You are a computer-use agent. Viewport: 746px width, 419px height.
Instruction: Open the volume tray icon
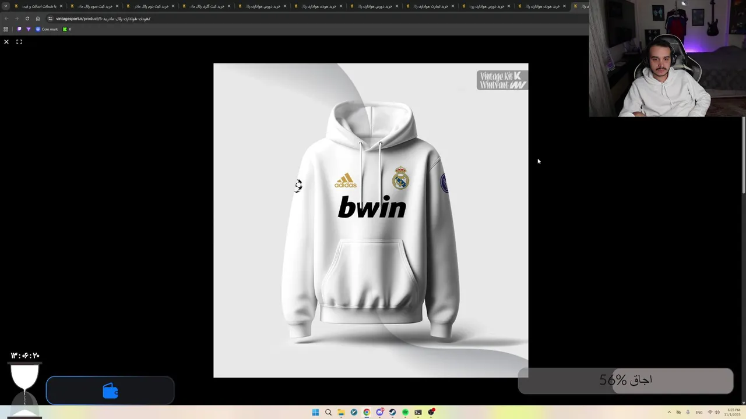(x=717, y=412)
